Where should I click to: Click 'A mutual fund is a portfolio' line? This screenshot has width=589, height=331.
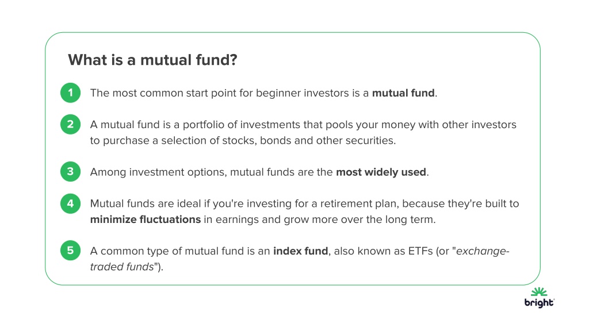click(x=303, y=125)
